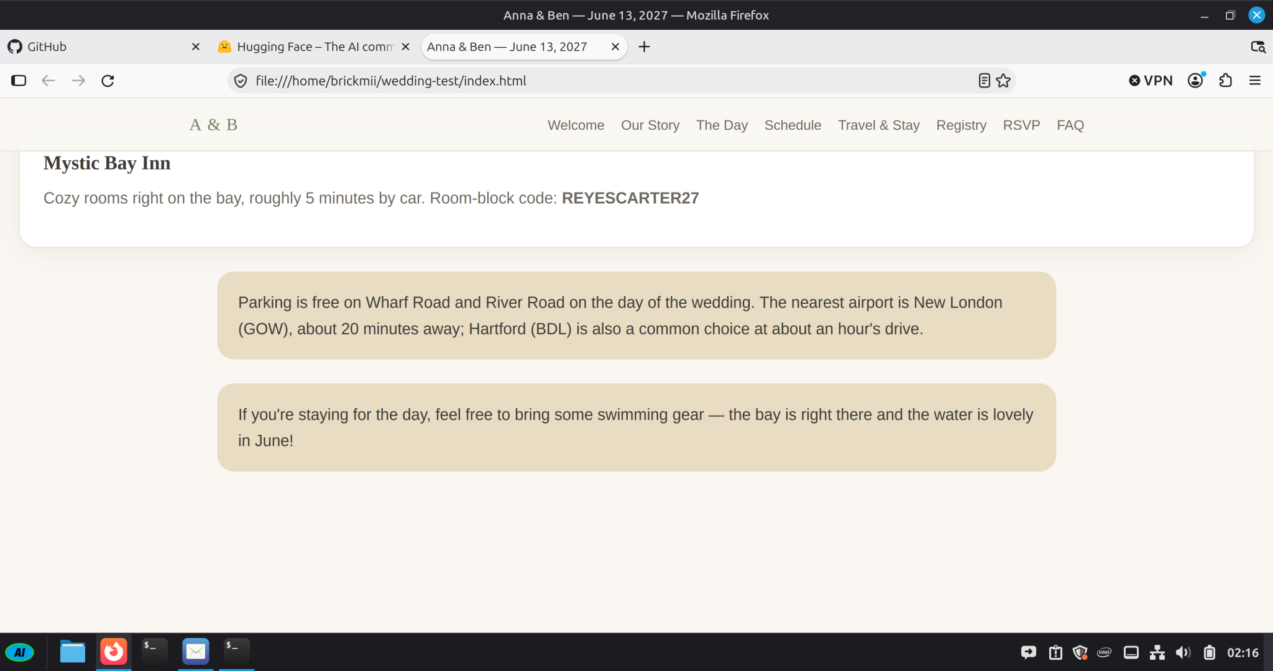This screenshot has width=1273, height=671.
Task: Close the GitHub tab
Action: point(195,47)
